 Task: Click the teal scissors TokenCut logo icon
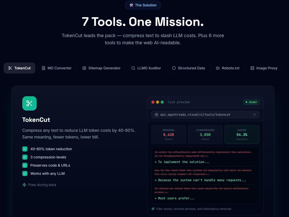[x=29, y=103]
